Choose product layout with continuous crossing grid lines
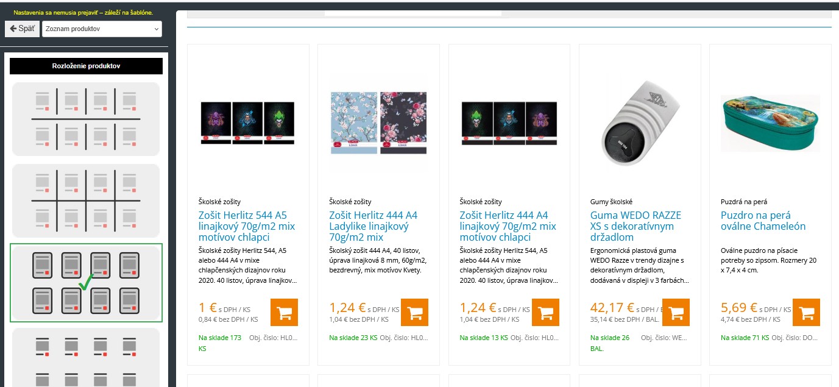The height and width of the screenshot is (387, 839). coord(86,201)
